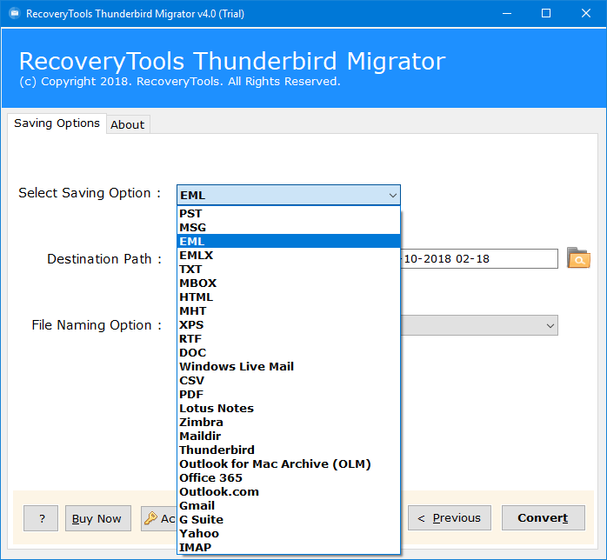Viewport: 607px width, 560px height.
Task: Choose Maildir from the list
Action: pyautogui.click(x=289, y=437)
